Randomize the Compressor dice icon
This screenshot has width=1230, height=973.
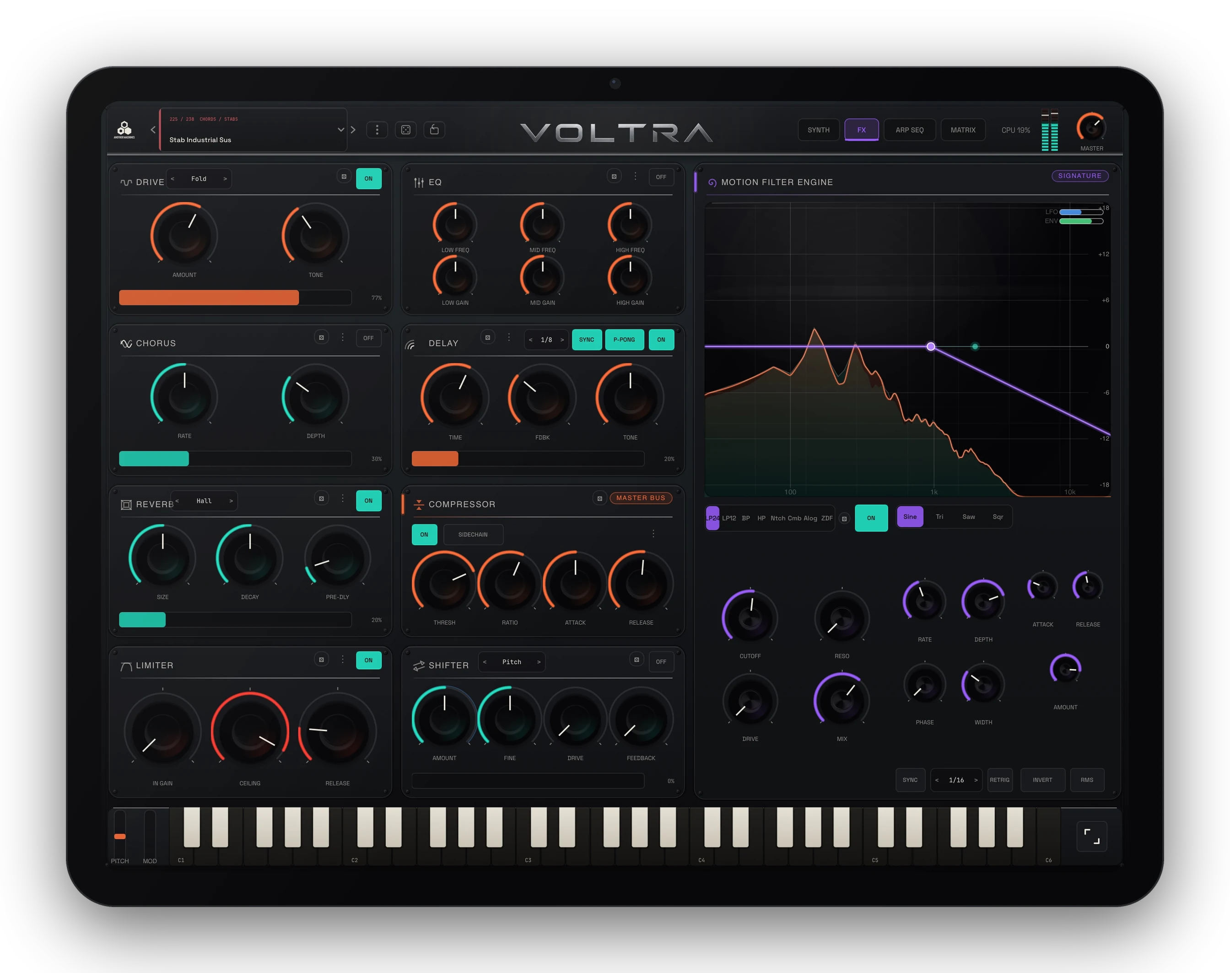pyautogui.click(x=599, y=498)
